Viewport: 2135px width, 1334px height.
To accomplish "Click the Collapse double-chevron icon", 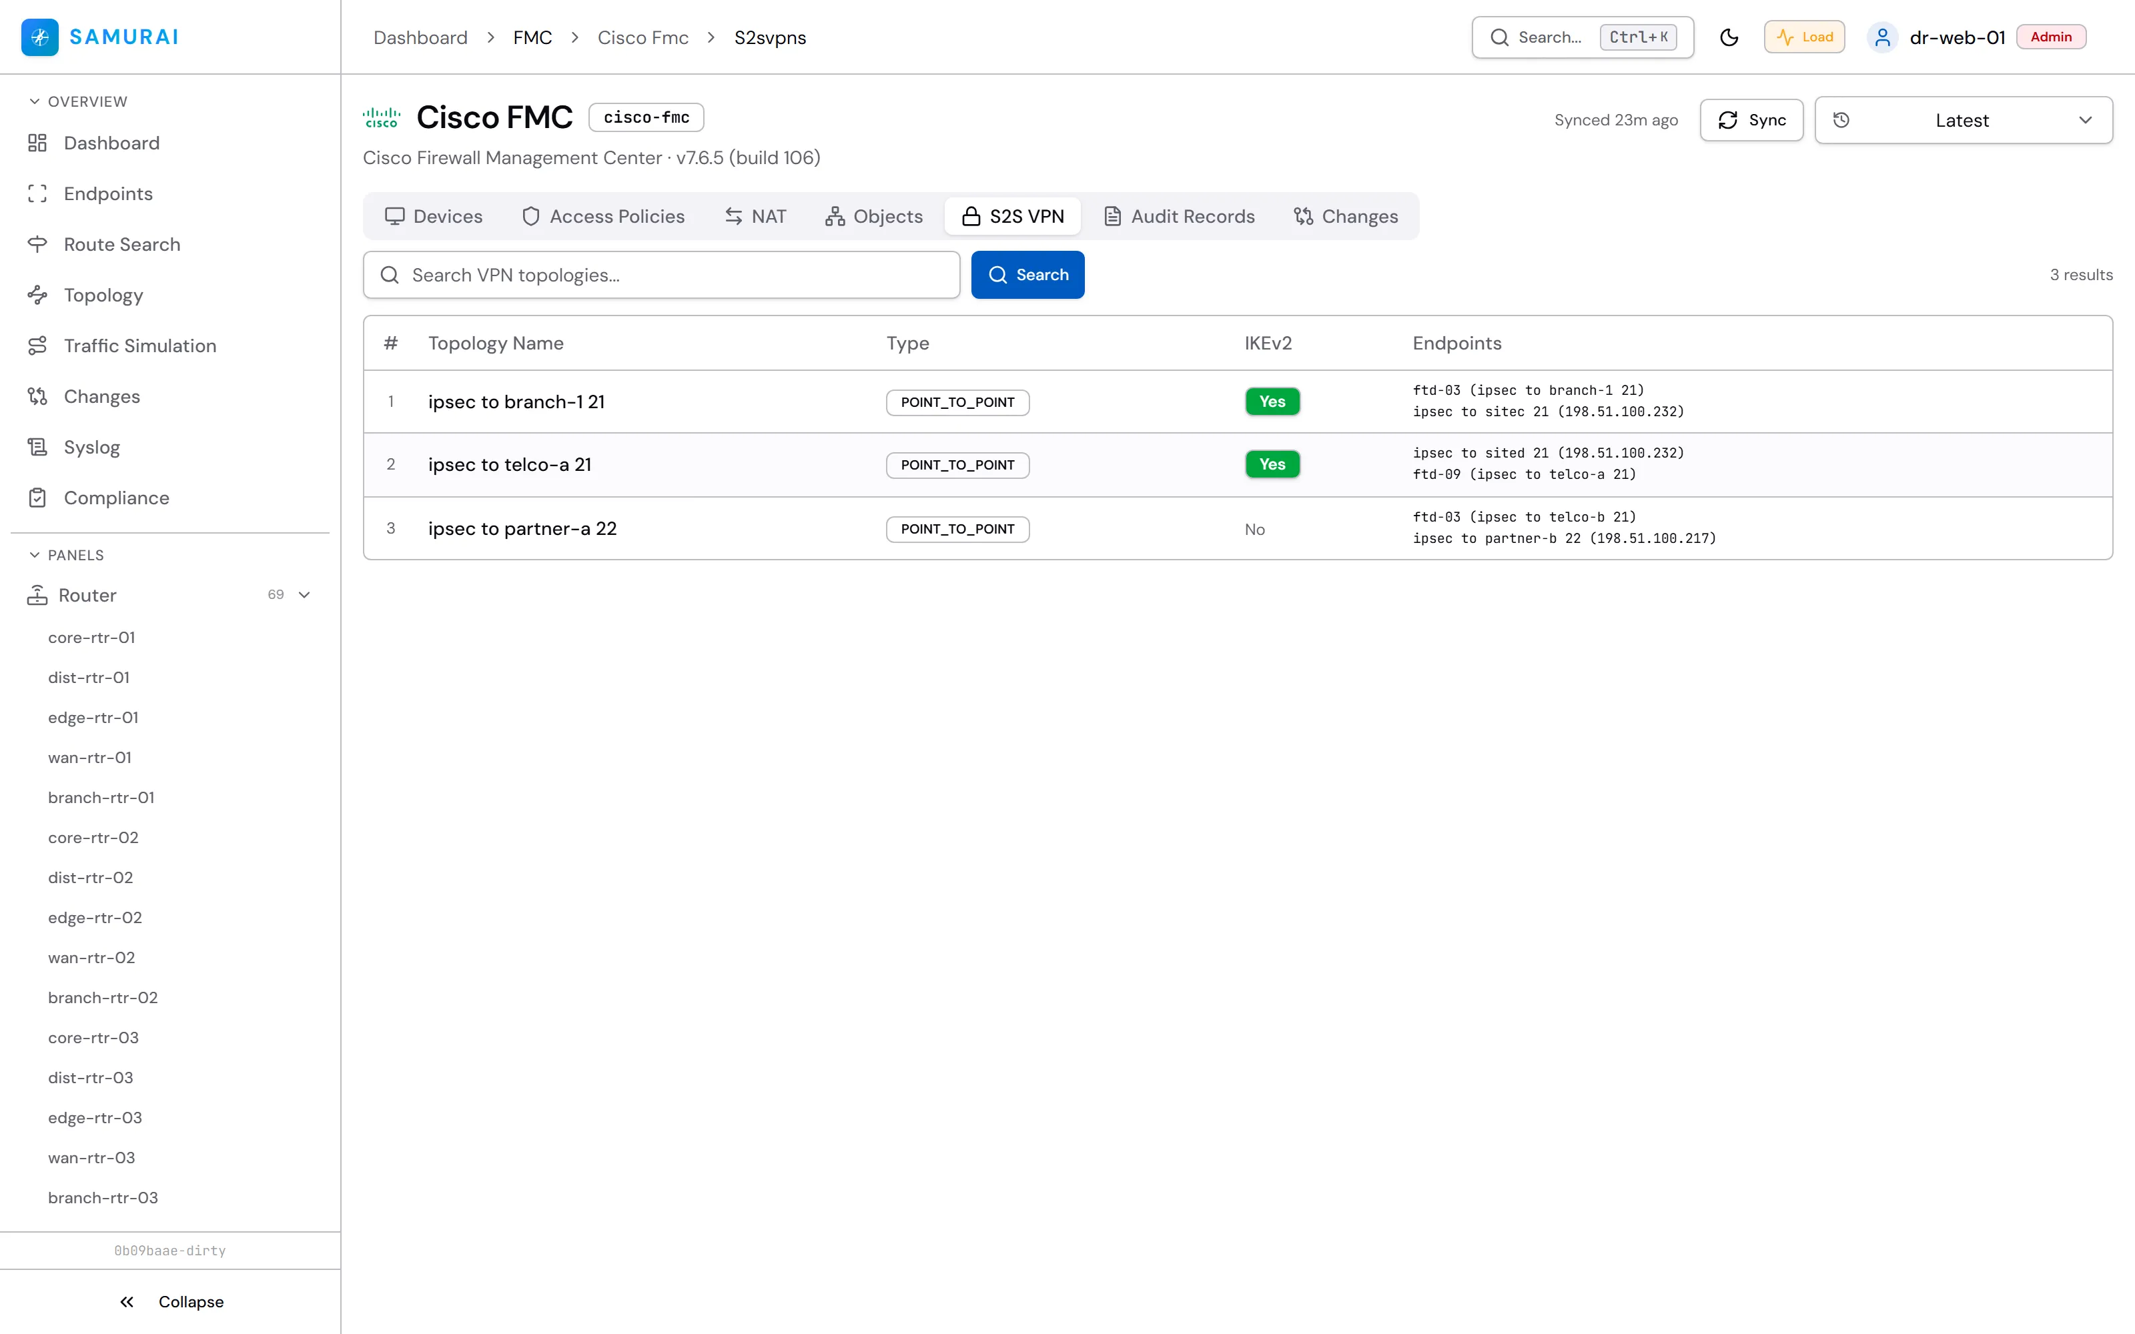I will [x=127, y=1302].
